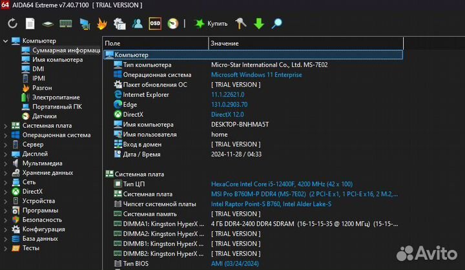Select the DIMMA1: Kingston HyperX row
The width and height of the screenshot is (465, 270).
click(253, 223)
